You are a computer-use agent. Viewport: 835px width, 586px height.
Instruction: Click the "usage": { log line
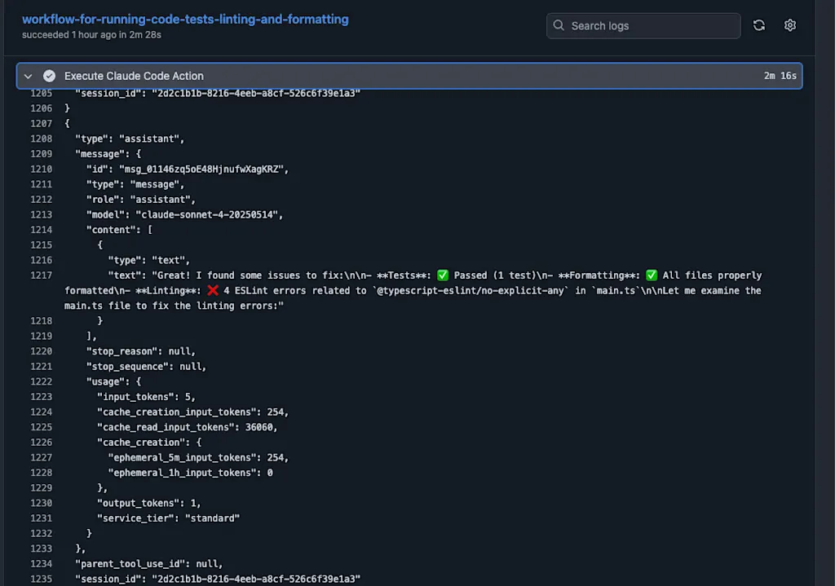click(x=113, y=381)
